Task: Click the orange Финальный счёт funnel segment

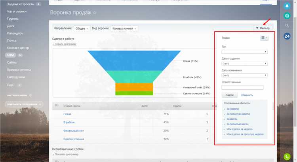Action: point(134,87)
